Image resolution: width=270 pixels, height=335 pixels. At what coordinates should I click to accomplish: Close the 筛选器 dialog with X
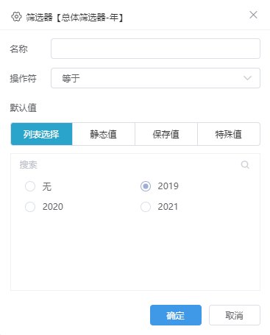[x=253, y=15]
